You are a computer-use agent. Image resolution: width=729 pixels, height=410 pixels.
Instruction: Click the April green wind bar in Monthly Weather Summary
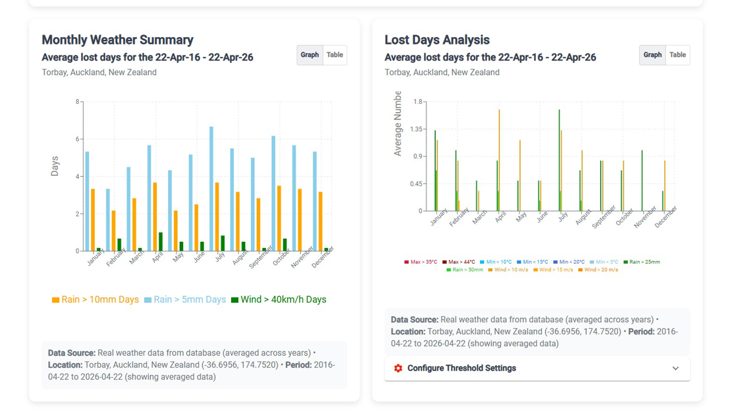[x=161, y=242]
